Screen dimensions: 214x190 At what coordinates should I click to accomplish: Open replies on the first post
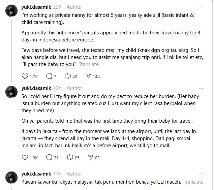(49, 76)
